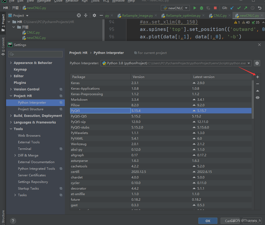Collapse the Project: HR section
This screenshot has height=225, width=265.
(11, 96)
